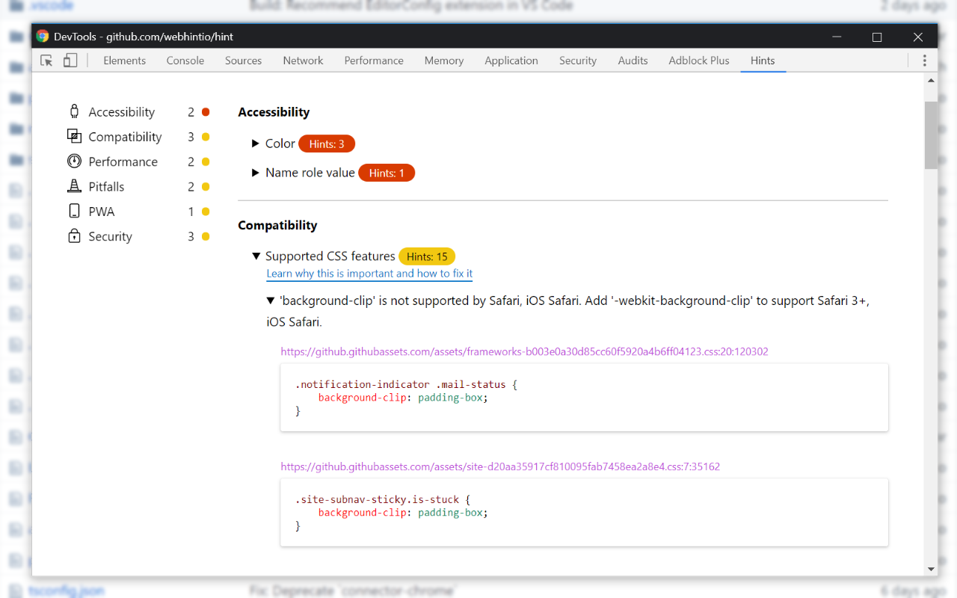Click the Accessibility category icon in sidebar
The height and width of the screenshot is (598, 957).
pos(75,111)
